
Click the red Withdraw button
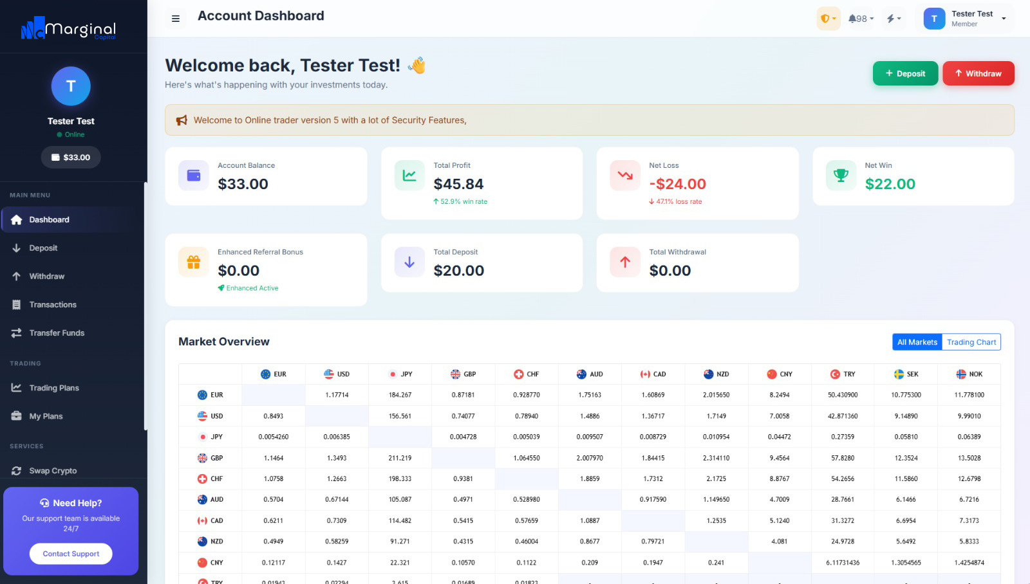click(978, 73)
